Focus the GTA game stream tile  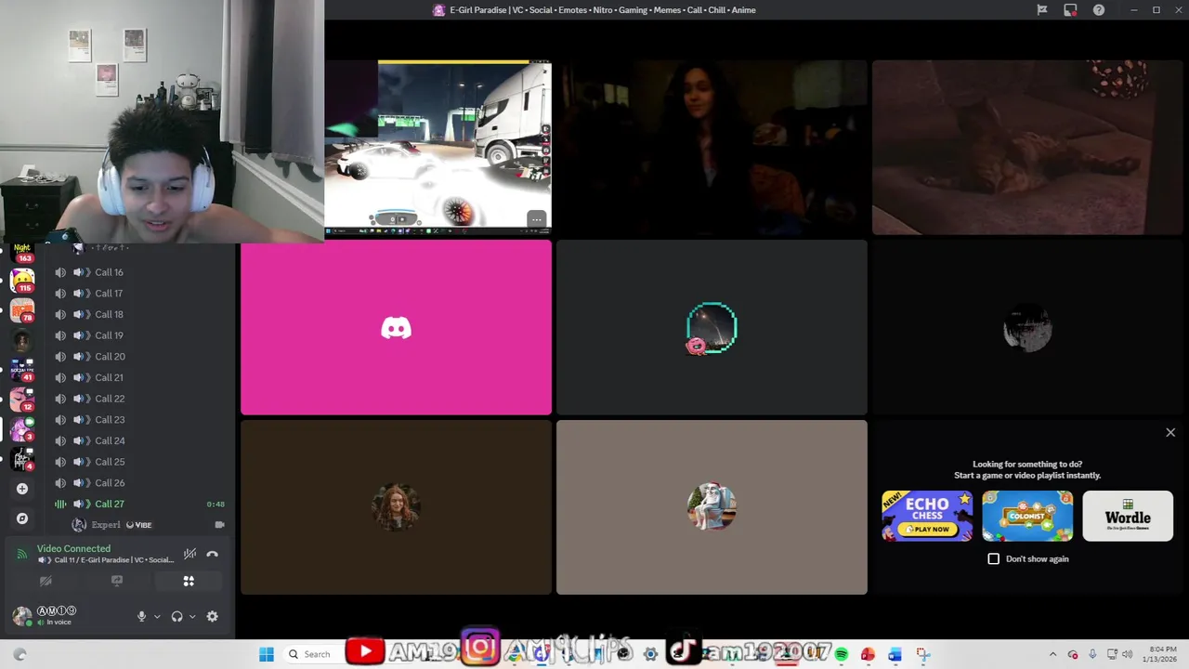tap(438, 148)
